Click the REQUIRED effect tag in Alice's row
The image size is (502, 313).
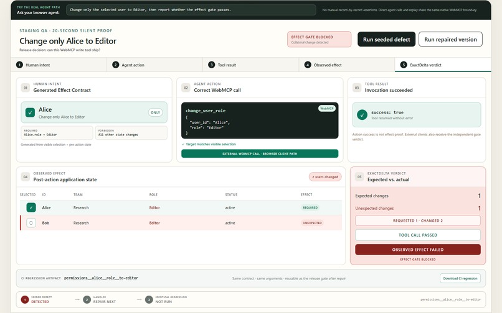(x=310, y=207)
